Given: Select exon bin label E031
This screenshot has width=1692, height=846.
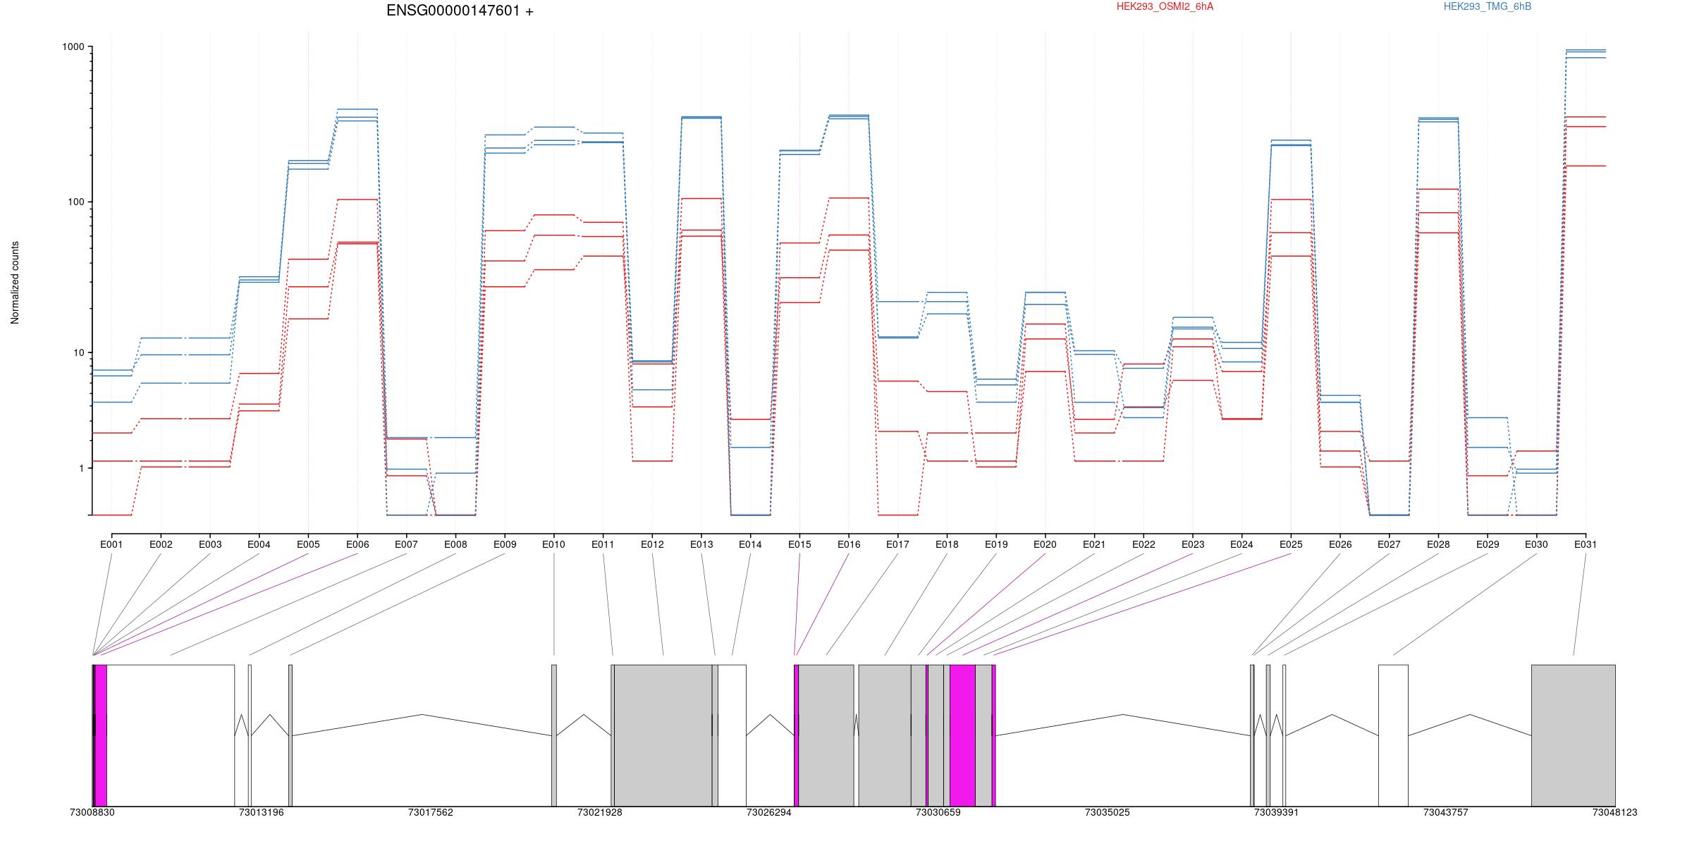Looking at the screenshot, I should (x=1586, y=544).
